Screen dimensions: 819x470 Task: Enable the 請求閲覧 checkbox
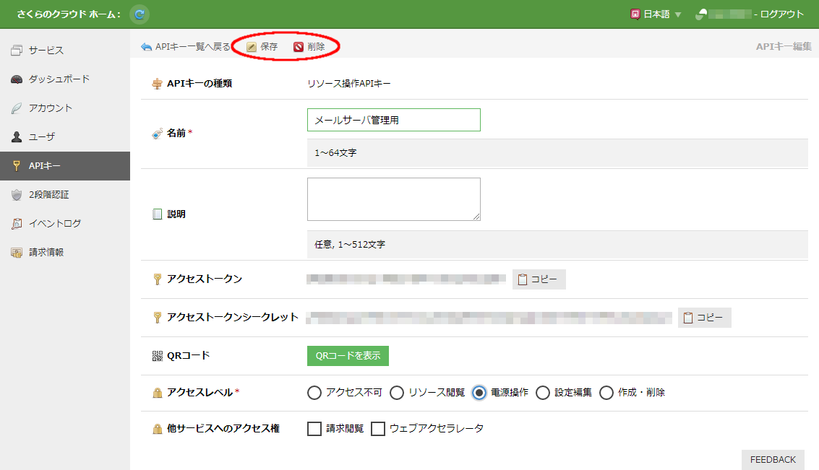click(x=314, y=429)
